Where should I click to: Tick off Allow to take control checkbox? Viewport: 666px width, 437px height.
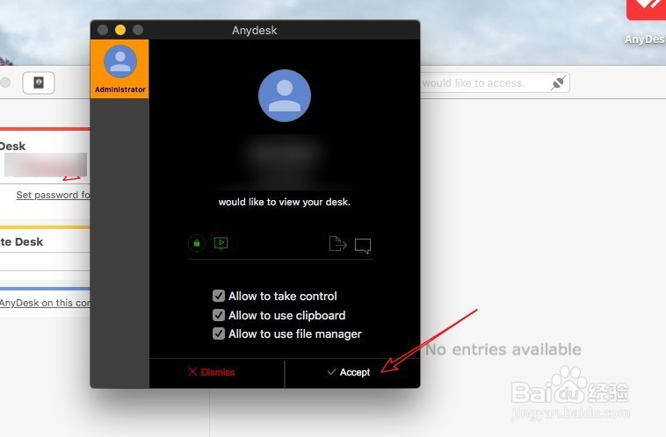pyautogui.click(x=219, y=296)
